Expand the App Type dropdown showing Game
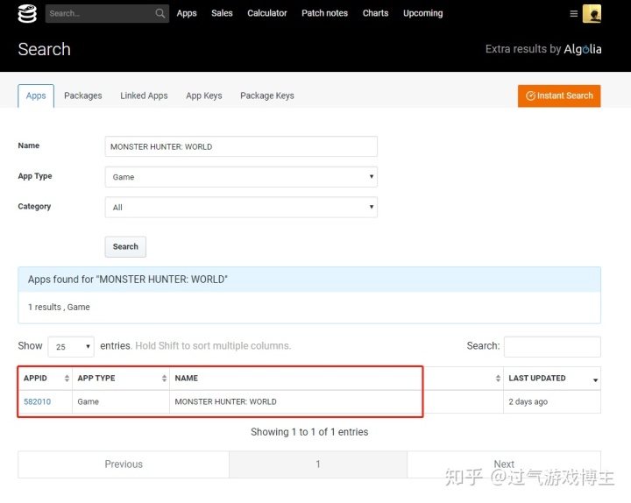This screenshot has width=631, height=503. tap(241, 177)
